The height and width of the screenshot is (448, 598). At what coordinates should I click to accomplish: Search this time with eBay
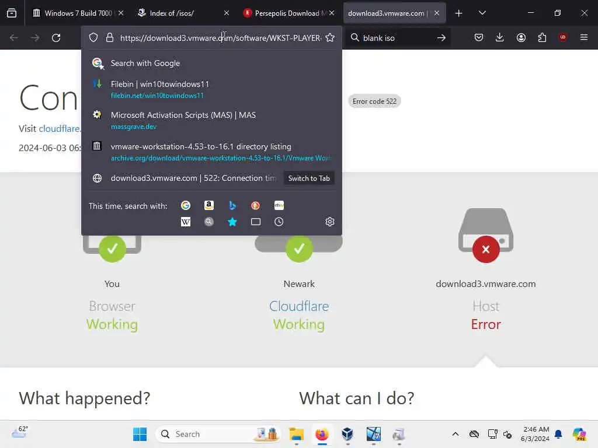pyautogui.click(x=279, y=206)
